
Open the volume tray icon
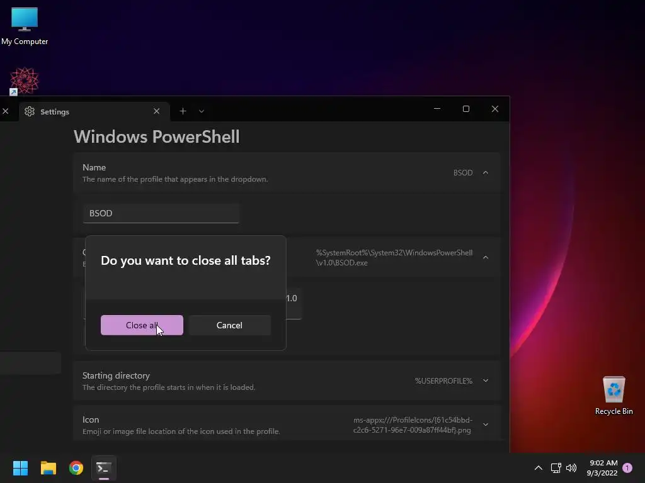571,468
